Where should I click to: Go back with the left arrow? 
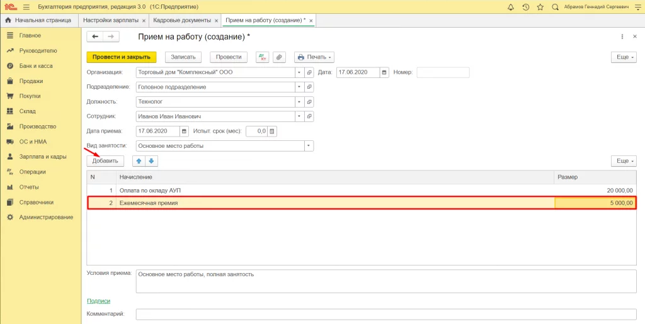click(x=95, y=36)
